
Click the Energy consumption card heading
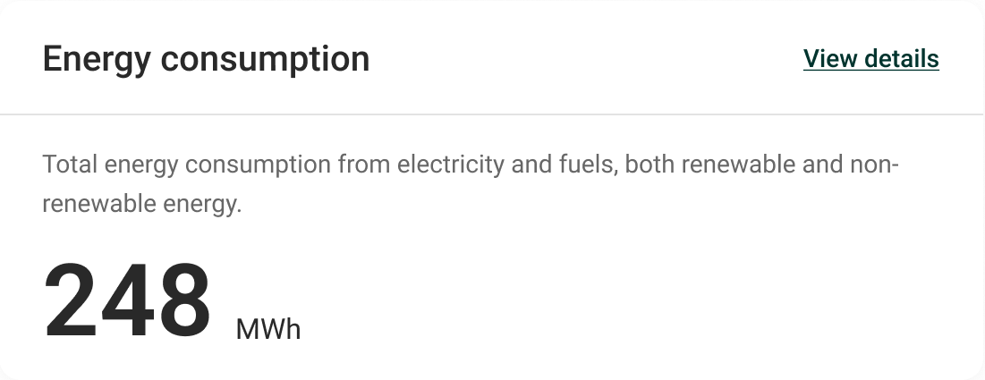tap(206, 59)
